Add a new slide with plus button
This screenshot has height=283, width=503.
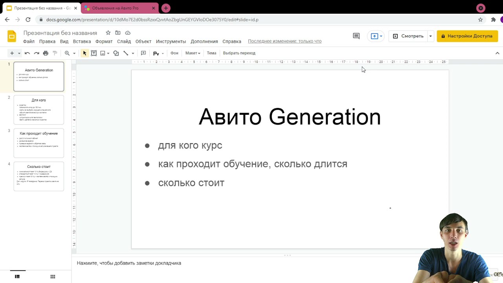12,53
